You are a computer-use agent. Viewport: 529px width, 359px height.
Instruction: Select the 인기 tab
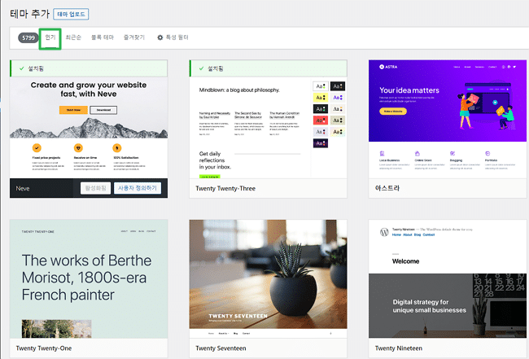click(50, 37)
